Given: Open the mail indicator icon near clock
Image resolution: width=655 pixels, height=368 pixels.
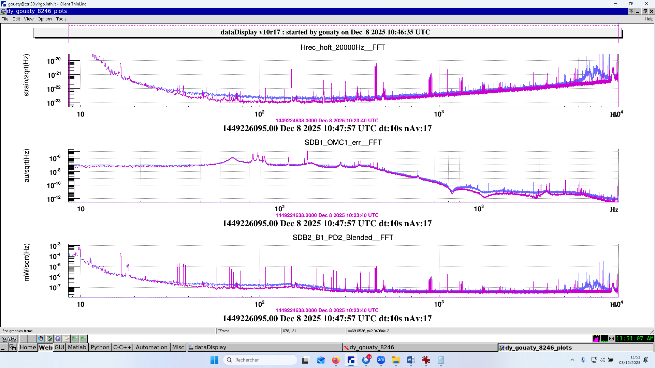Looking at the screenshot, I should 612,339.
